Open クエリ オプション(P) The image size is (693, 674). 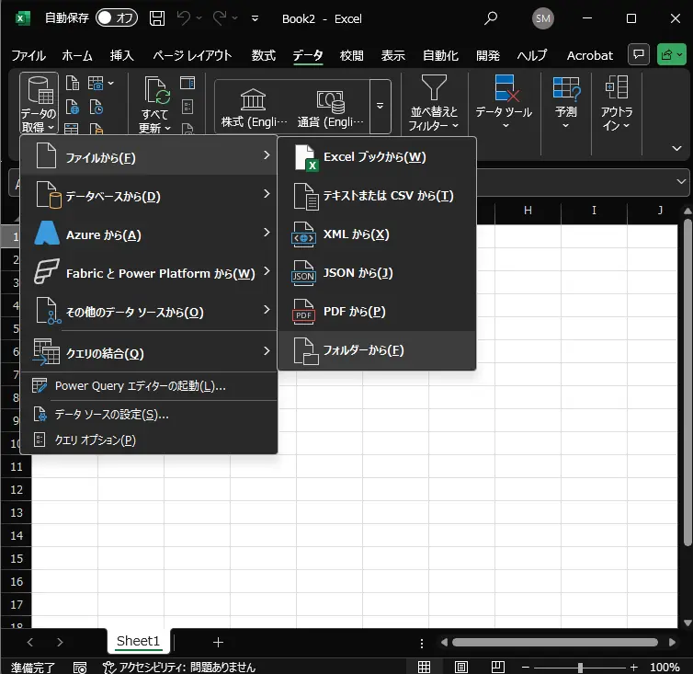tap(149, 440)
